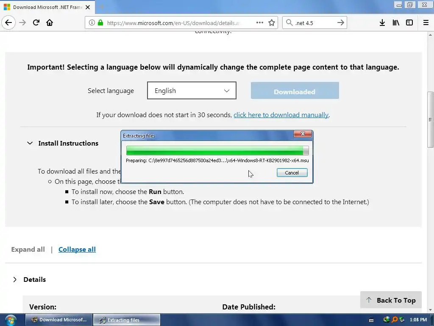Image resolution: width=434 pixels, height=326 pixels.
Task: Click the Preparing: file path text
Action: pos(217,160)
